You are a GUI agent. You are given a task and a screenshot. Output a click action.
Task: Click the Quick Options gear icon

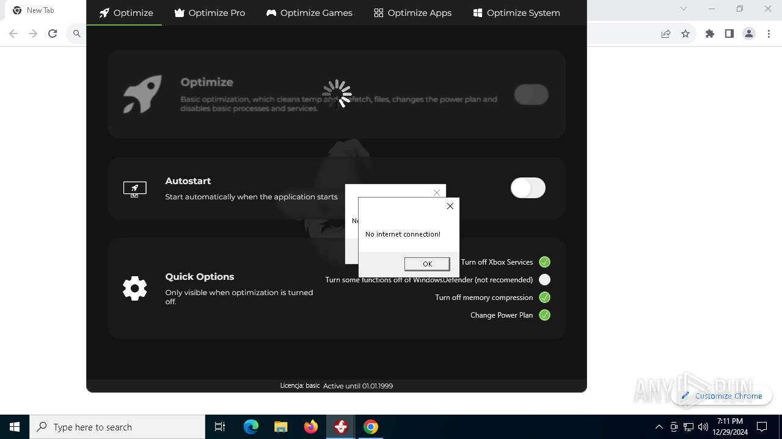[x=135, y=288]
